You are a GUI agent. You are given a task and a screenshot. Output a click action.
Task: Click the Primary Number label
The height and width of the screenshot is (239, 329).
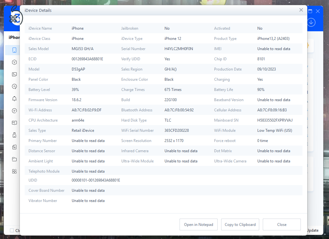pos(43,141)
